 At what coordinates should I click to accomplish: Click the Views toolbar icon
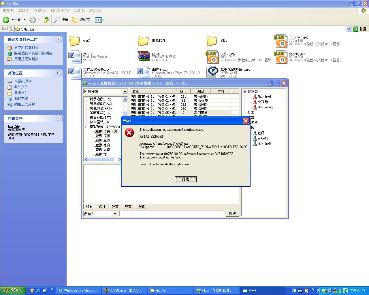tap(98, 20)
